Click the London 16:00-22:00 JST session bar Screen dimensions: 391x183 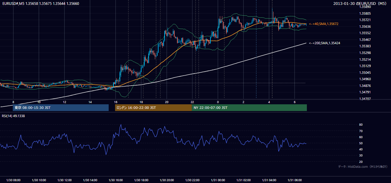153,108
